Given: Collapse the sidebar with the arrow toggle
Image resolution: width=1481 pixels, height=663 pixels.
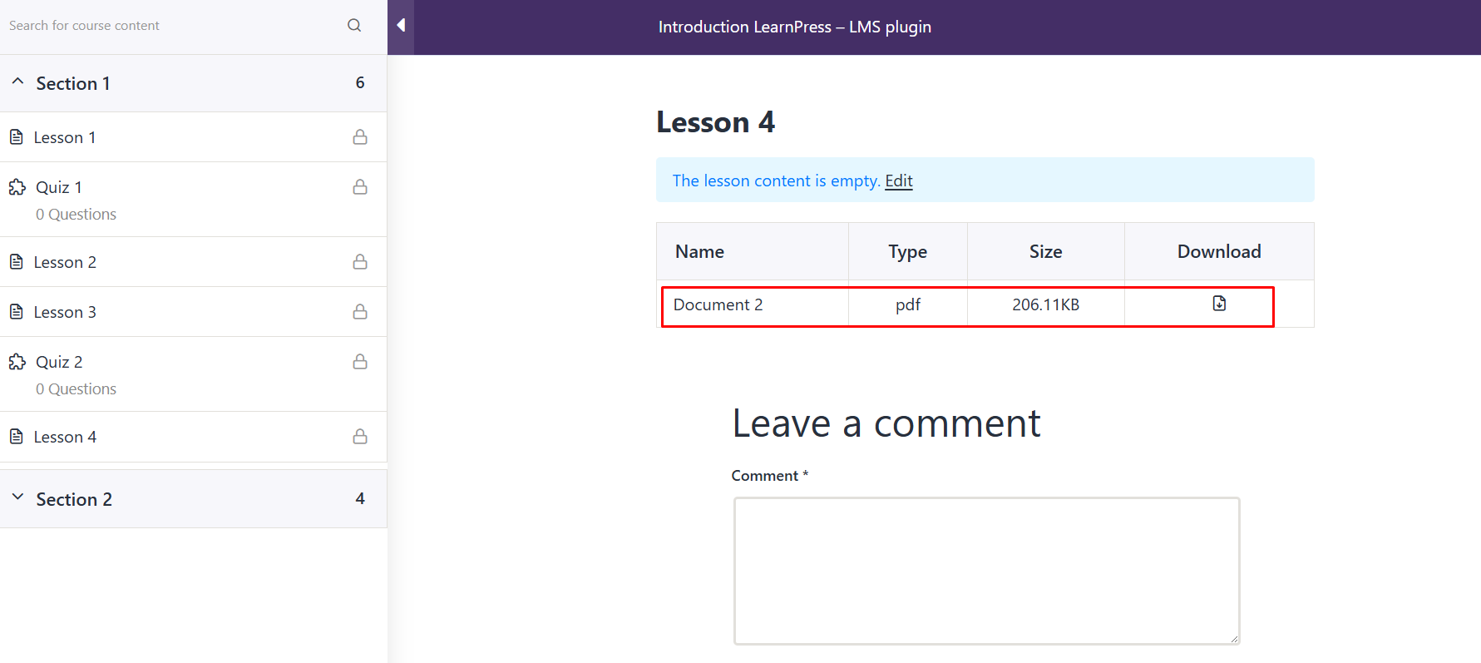Looking at the screenshot, I should click(x=401, y=26).
